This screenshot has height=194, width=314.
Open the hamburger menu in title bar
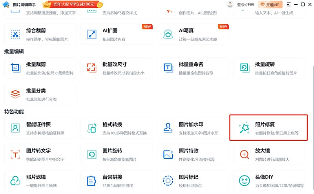(x=288, y=4)
